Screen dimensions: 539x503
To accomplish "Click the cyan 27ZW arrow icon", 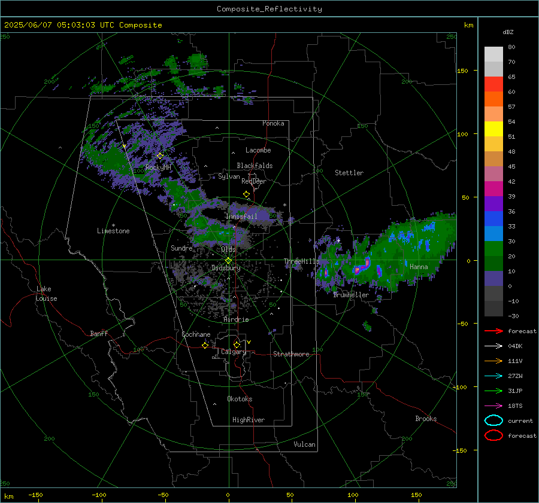I will click(493, 376).
